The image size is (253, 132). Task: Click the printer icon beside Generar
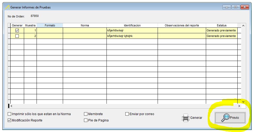tap(185, 118)
